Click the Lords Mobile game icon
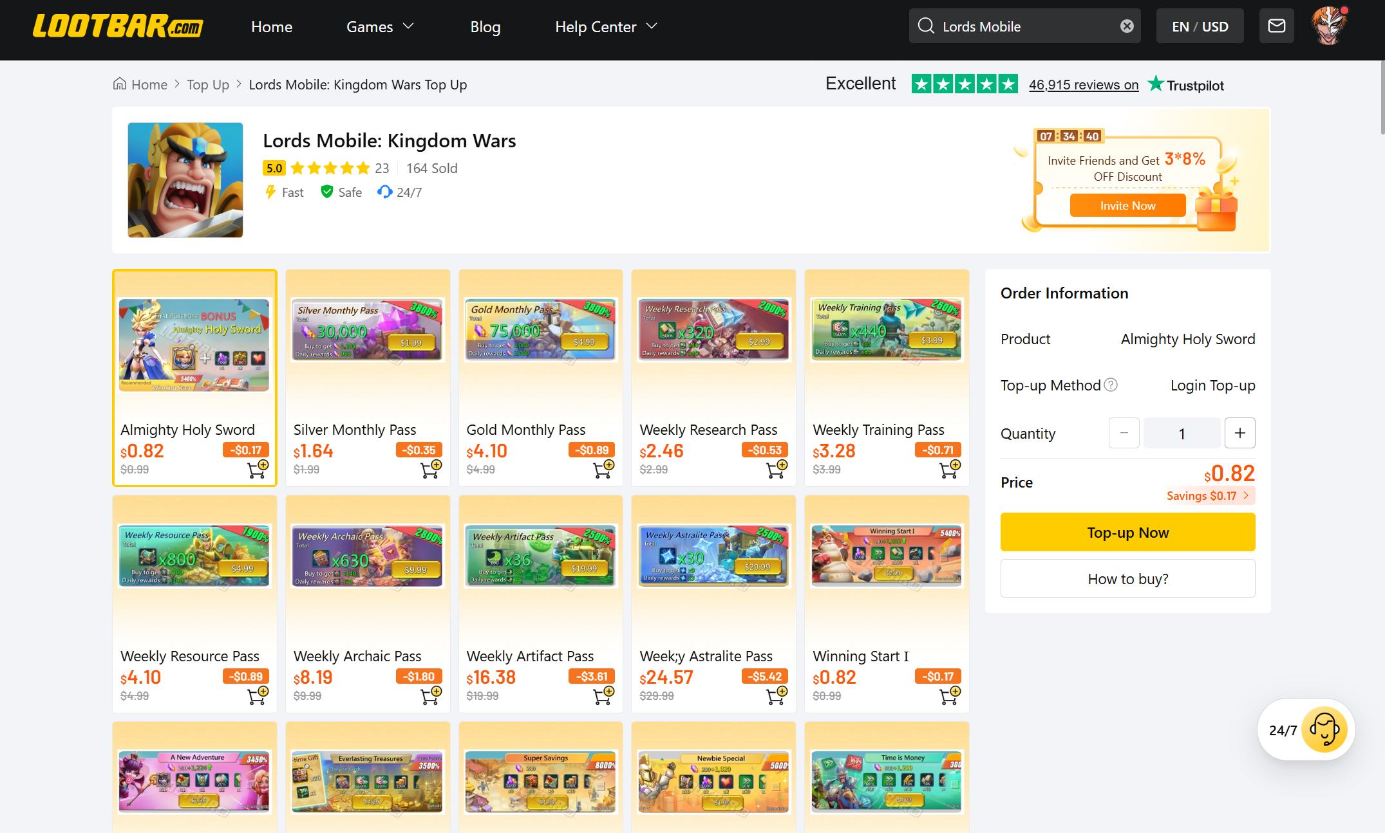The width and height of the screenshot is (1385, 833). click(185, 180)
